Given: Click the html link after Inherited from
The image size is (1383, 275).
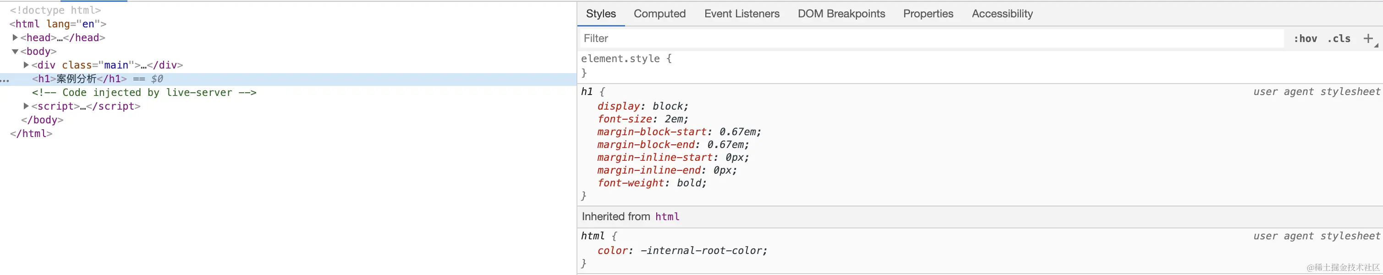Looking at the screenshot, I should tap(667, 217).
